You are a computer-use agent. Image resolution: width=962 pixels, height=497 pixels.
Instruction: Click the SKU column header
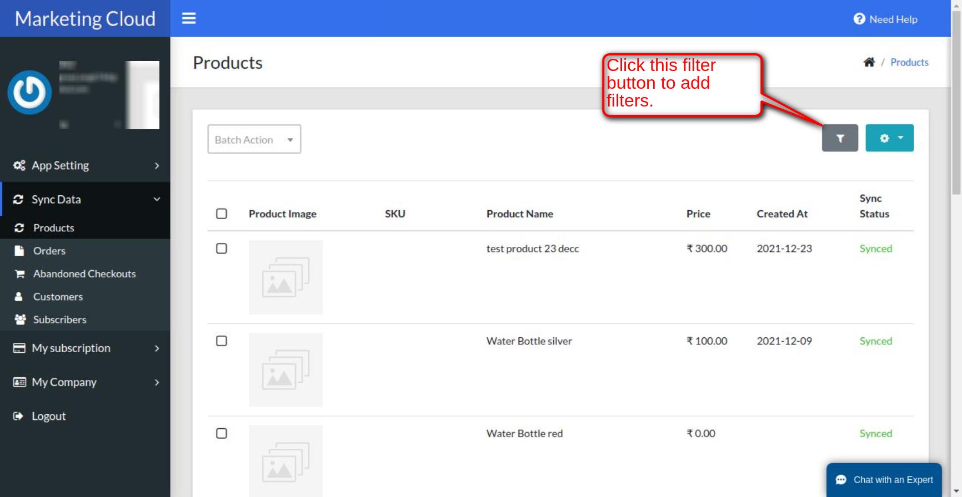tap(395, 214)
